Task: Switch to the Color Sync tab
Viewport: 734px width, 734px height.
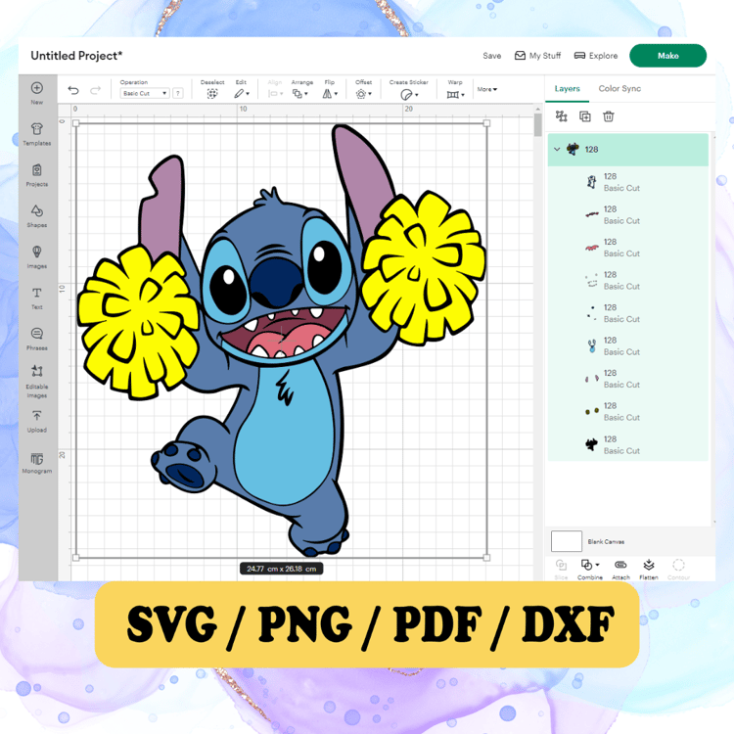Action: (x=619, y=88)
